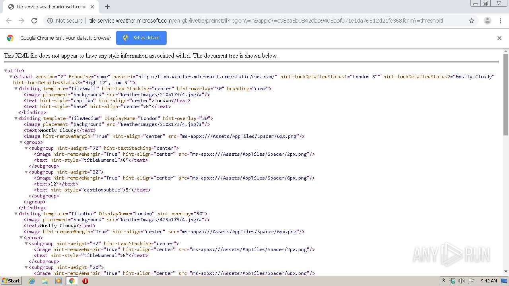Click the captionsubtle 5° text value

tap(128, 190)
